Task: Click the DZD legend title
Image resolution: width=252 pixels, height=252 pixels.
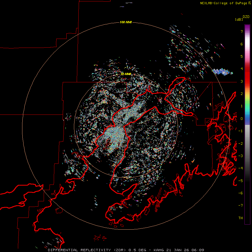Action: point(246,17)
